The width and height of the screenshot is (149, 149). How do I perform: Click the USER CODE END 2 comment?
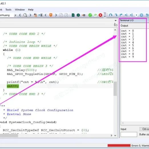pyautogui.click(x=24, y=34)
